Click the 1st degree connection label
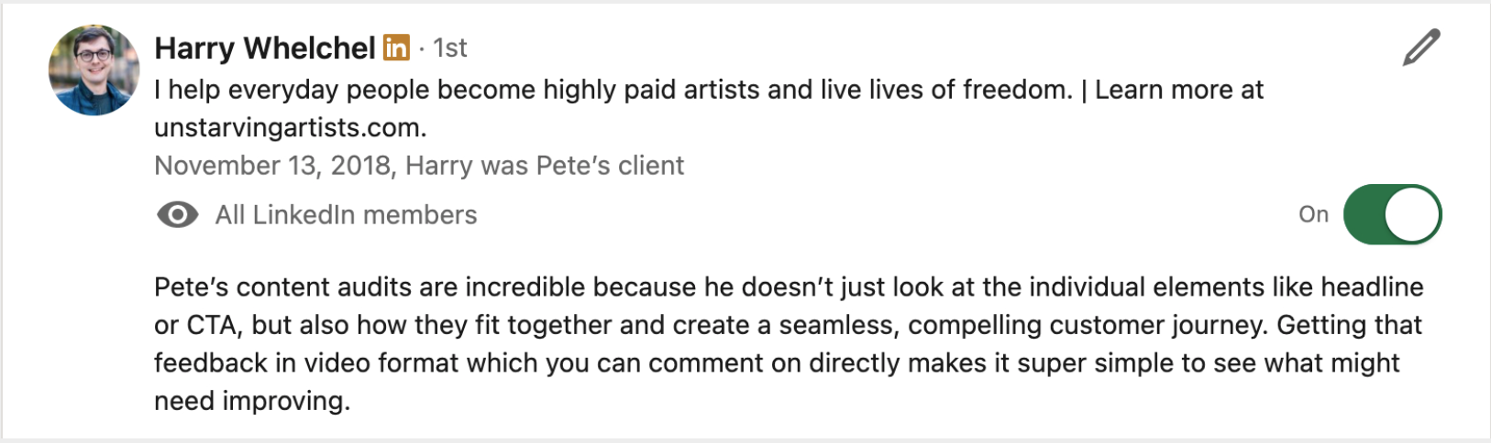Viewport: 1491px width, 443px height. point(450,48)
